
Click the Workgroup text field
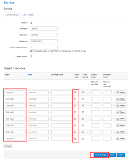tap(44, 41)
